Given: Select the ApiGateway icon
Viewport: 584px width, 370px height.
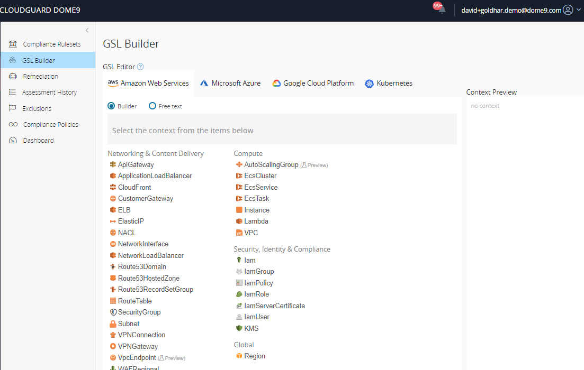Looking at the screenshot, I should [x=113, y=164].
